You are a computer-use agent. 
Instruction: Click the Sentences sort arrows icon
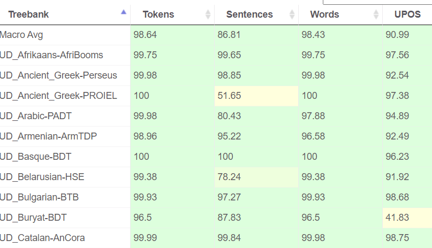292,14
